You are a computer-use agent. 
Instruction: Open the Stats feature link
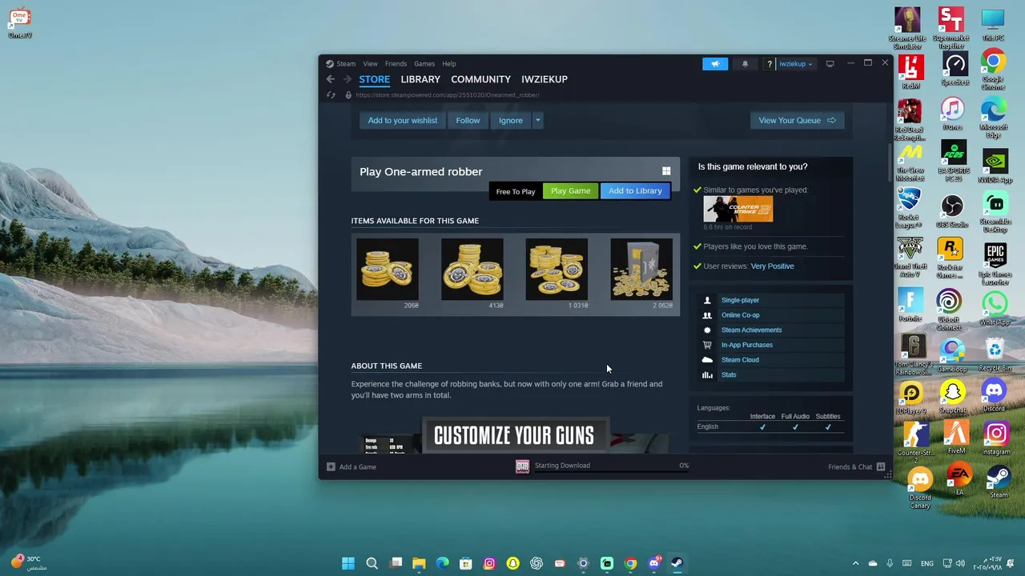point(729,374)
